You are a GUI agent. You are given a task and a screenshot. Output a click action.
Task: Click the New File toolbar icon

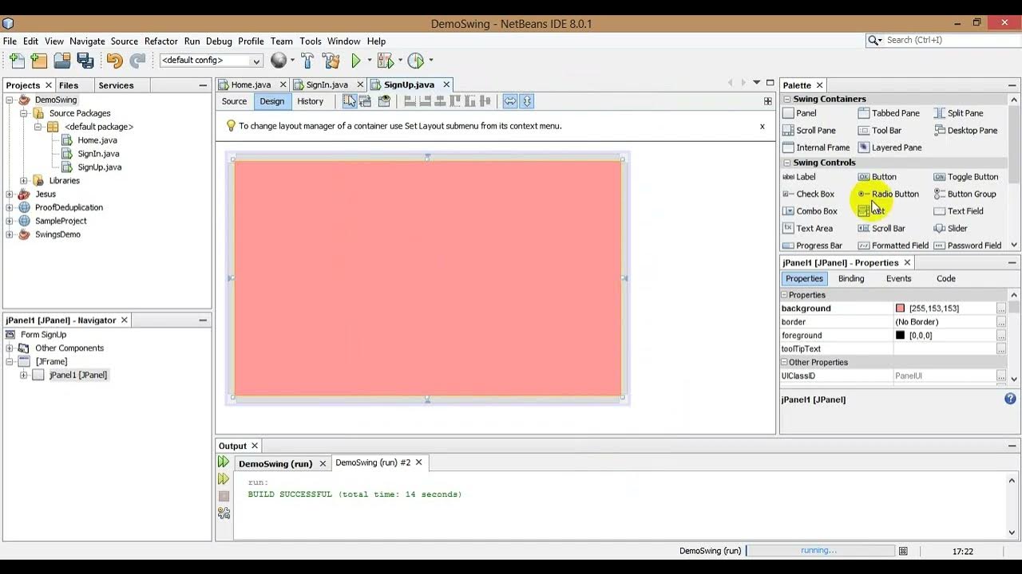click(17, 61)
